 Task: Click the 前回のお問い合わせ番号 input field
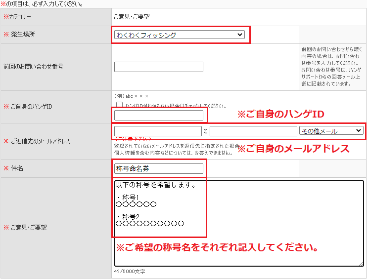158,67
